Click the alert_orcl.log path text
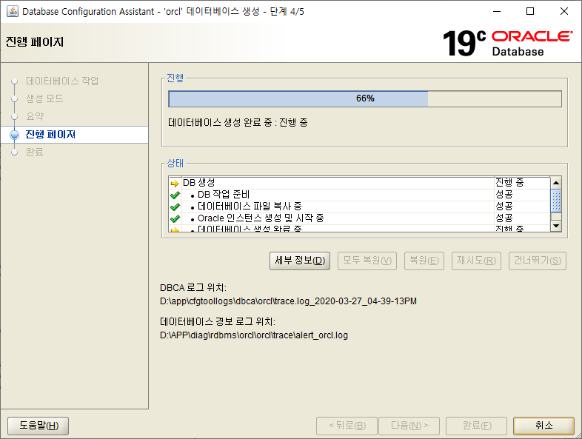Screen dimensions: 582x439 coord(254,335)
